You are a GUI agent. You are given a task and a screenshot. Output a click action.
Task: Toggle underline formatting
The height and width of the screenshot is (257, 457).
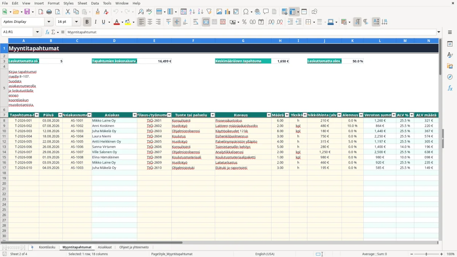click(104, 22)
